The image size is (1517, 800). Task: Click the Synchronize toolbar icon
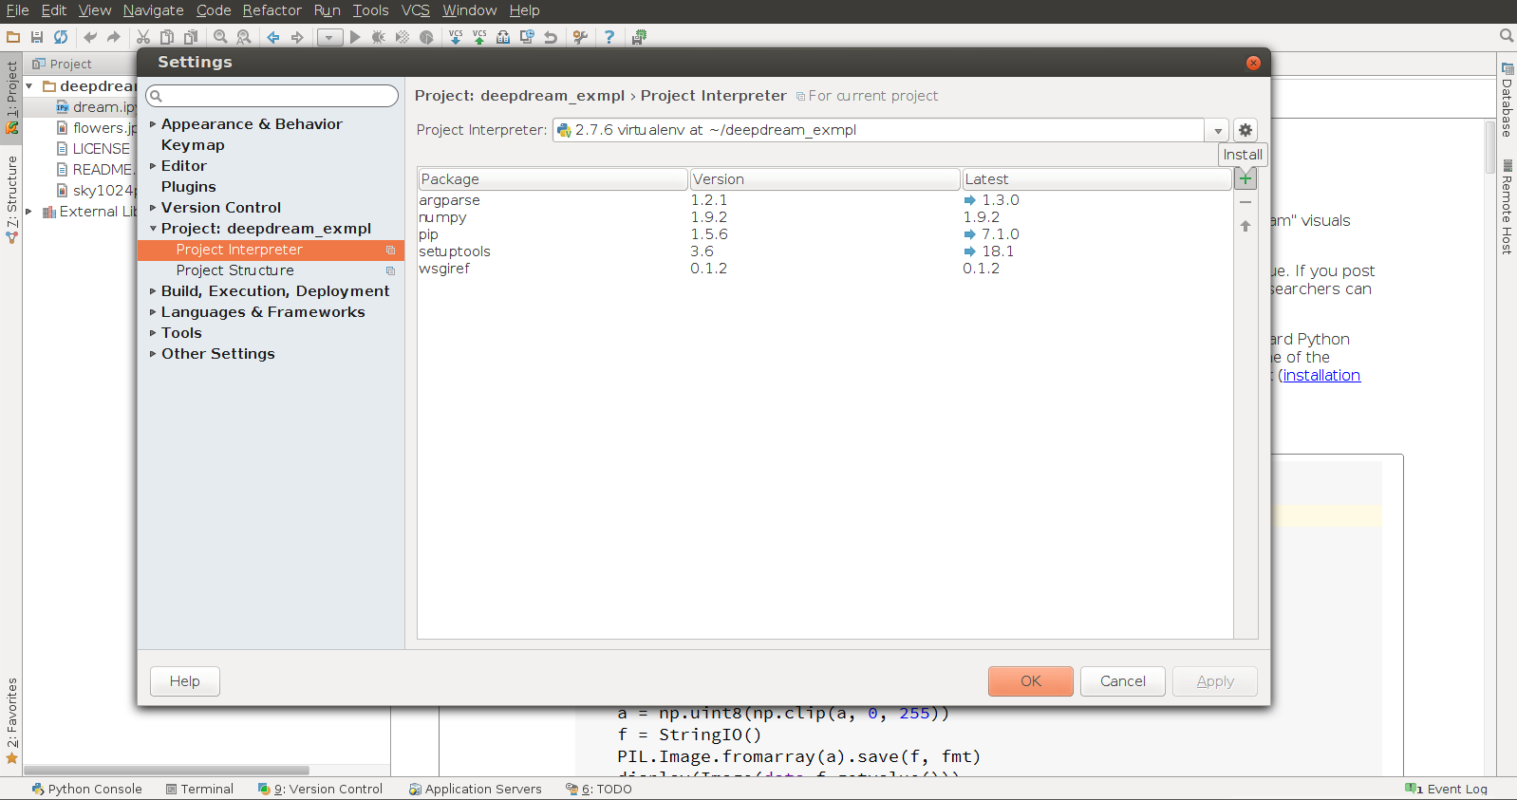tap(61, 37)
